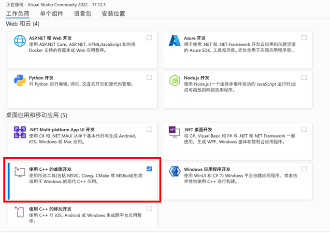Select the ASP.NET 和 Web 开发 title
Image resolution: width=330 pixels, height=233 pixels.
(x=50, y=38)
